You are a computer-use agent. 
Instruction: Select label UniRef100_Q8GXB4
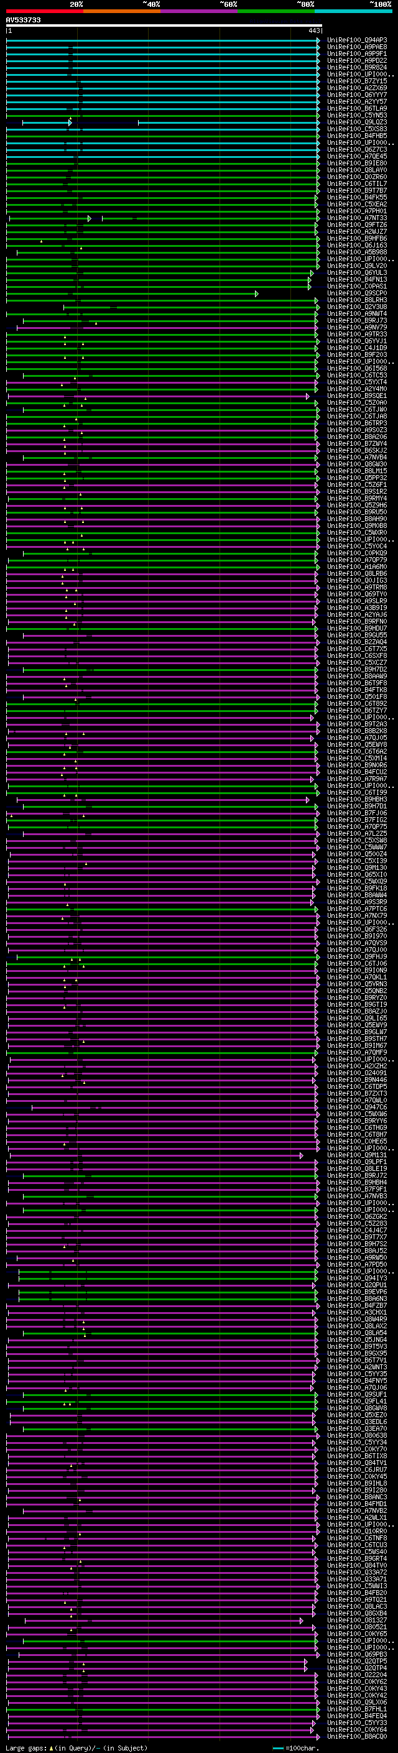pyautogui.click(x=357, y=1613)
